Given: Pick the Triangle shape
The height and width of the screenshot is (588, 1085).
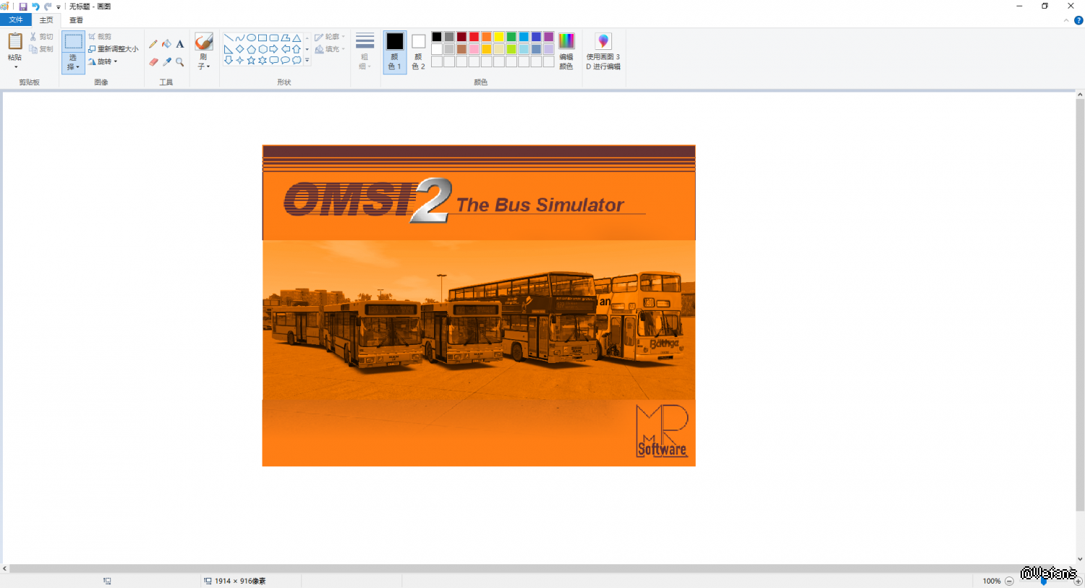Looking at the screenshot, I should (297, 38).
